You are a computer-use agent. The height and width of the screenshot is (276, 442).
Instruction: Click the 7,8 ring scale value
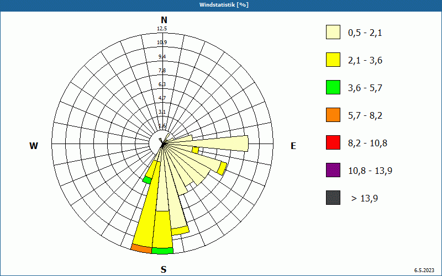point(162,71)
